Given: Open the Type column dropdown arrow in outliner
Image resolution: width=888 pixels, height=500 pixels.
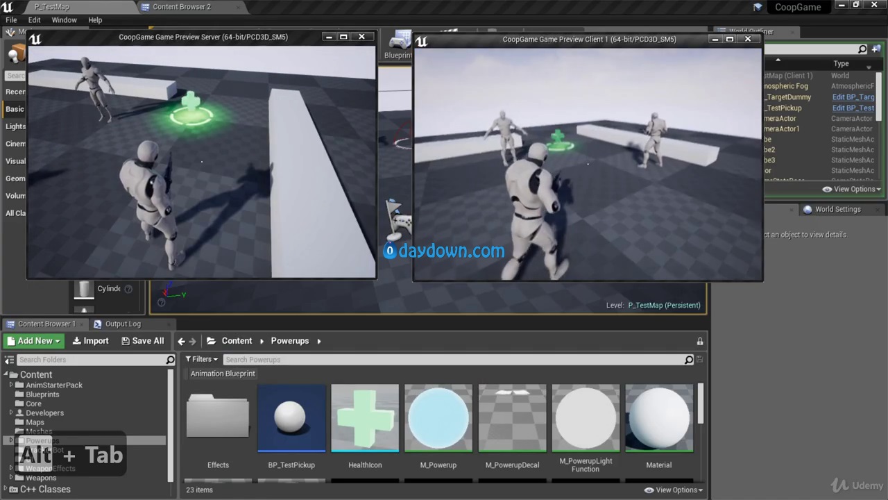Looking at the screenshot, I should click(869, 67).
